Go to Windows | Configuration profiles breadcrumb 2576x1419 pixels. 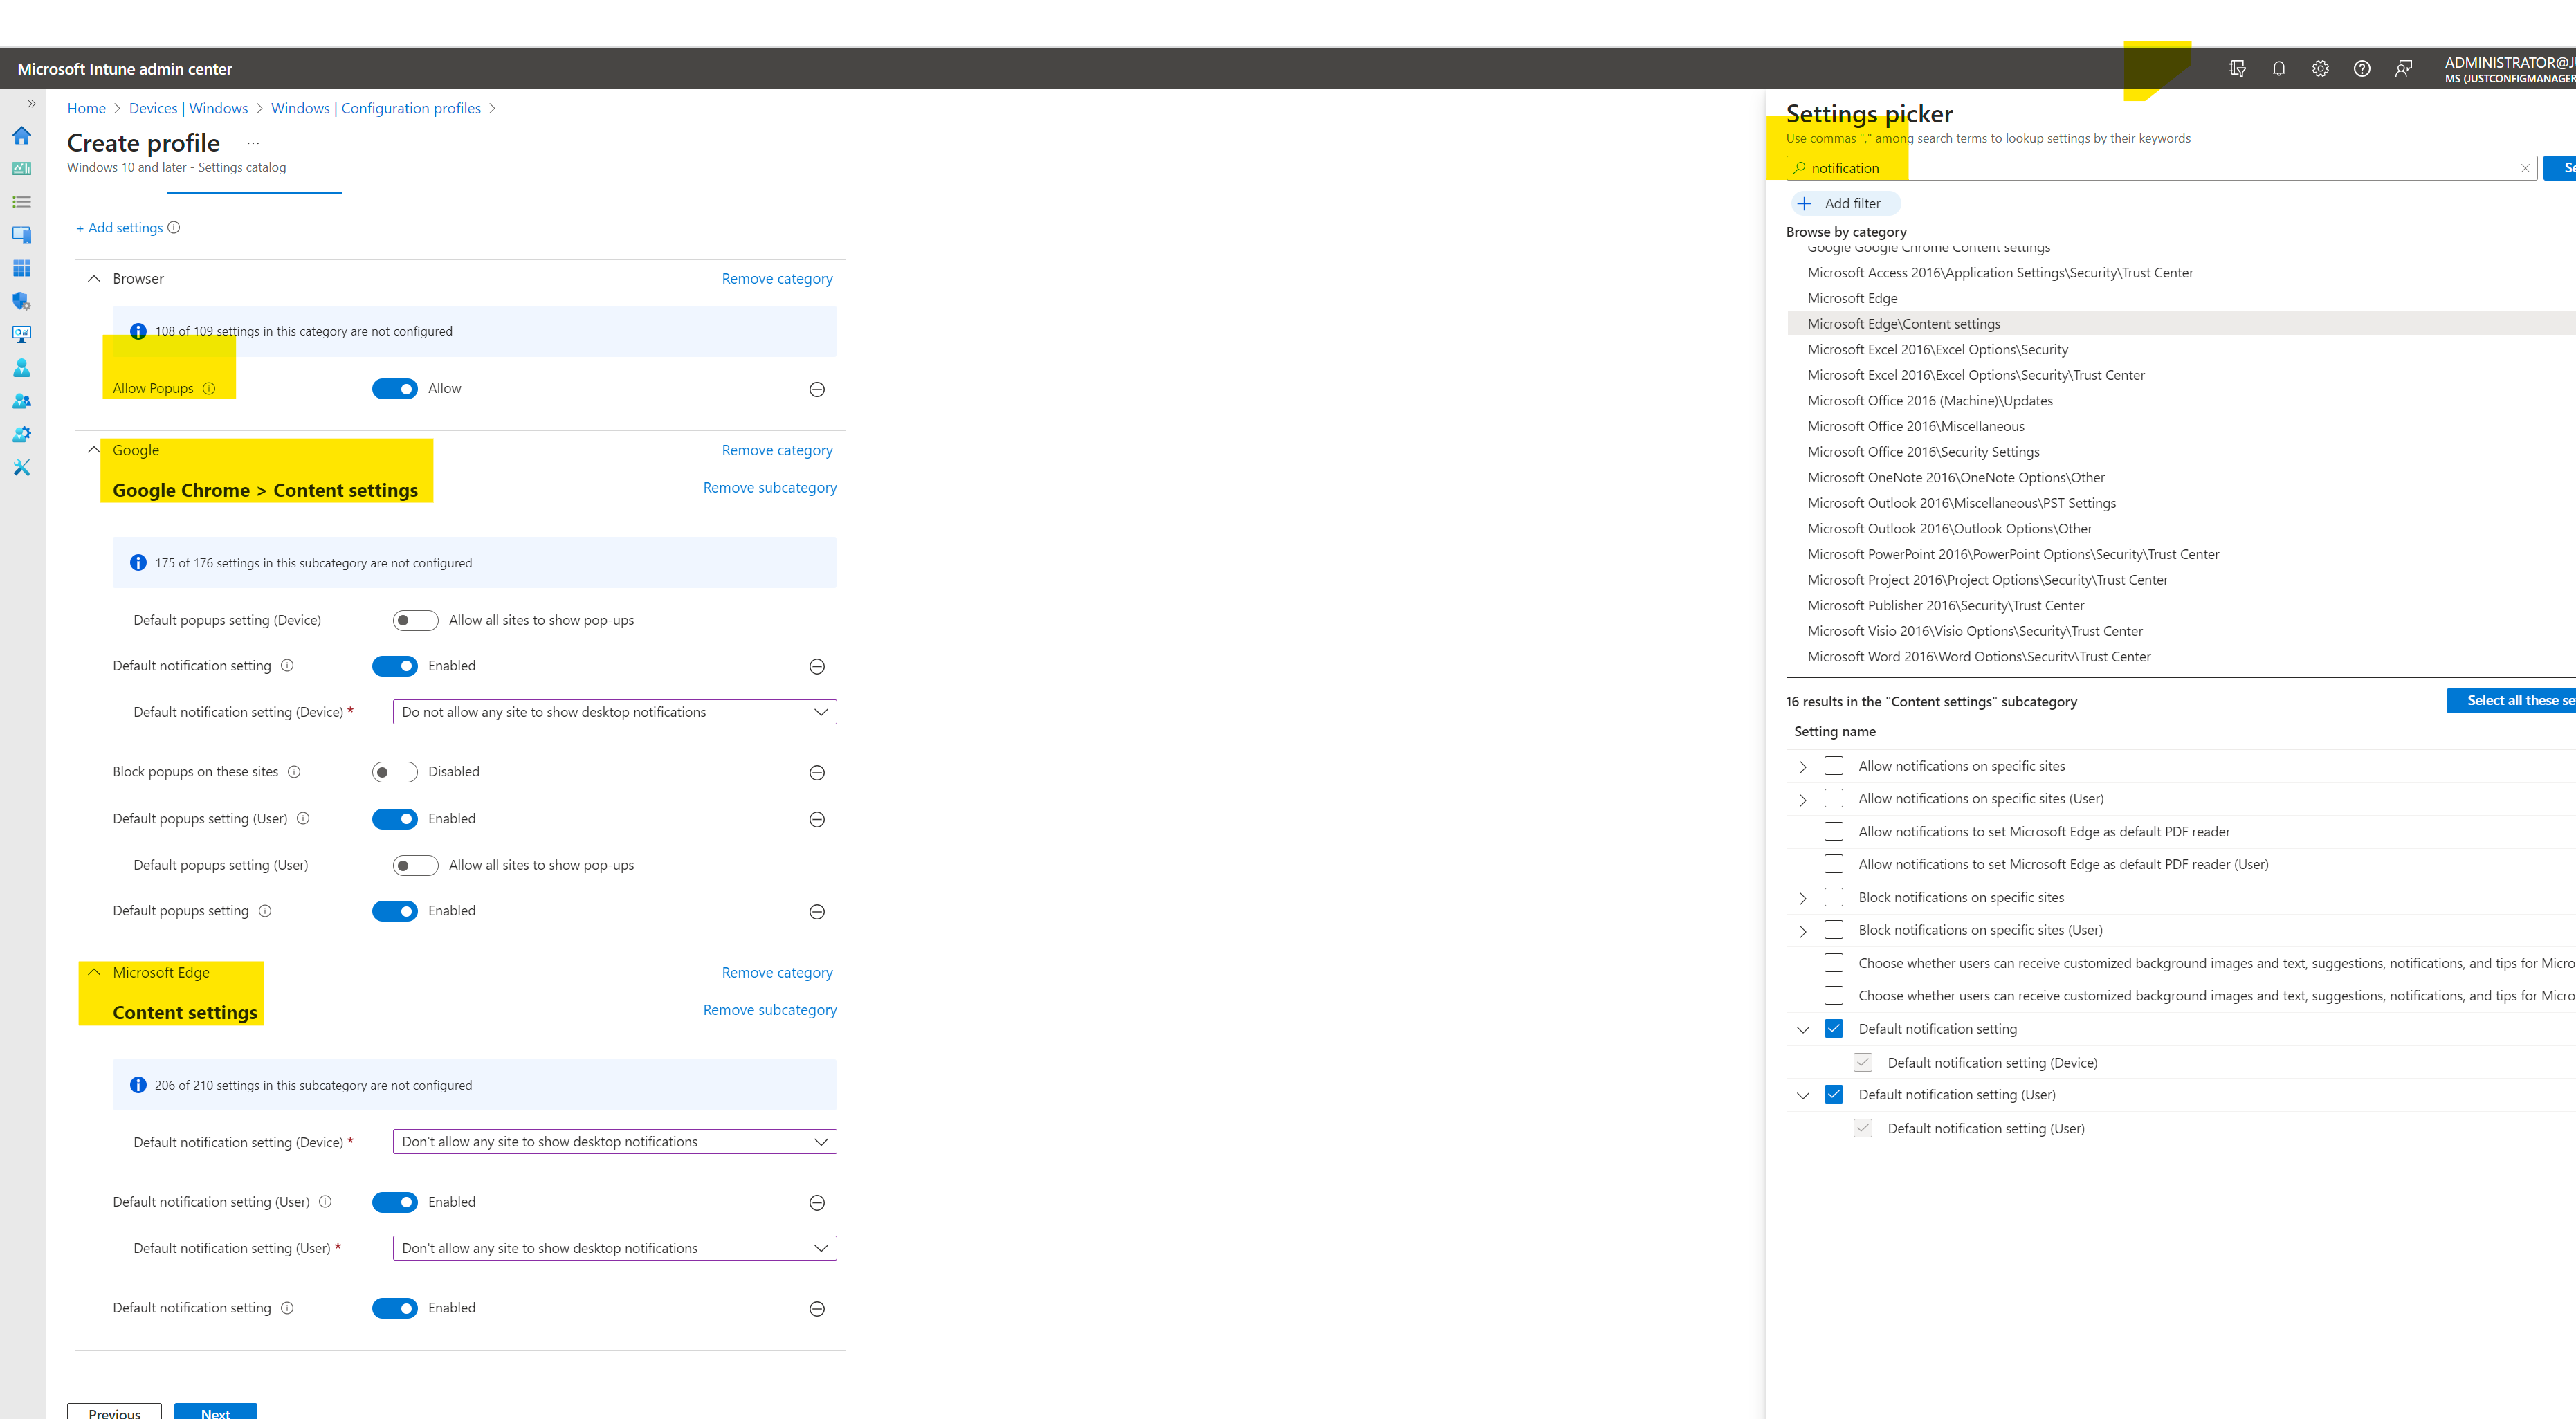376,108
